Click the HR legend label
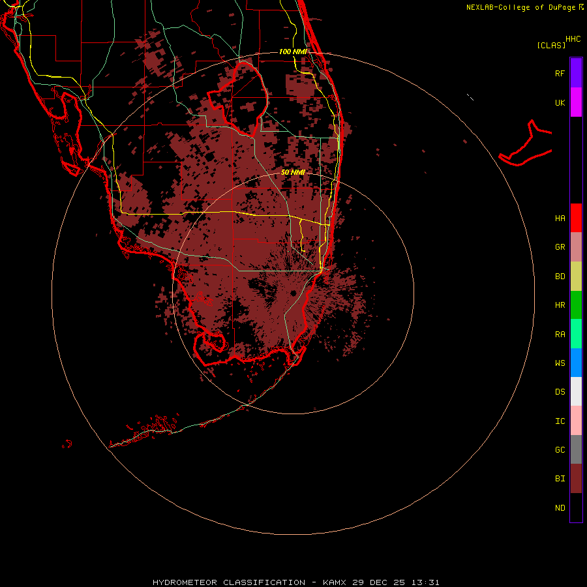The height and width of the screenshot is (587, 587). (x=560, y=305)
